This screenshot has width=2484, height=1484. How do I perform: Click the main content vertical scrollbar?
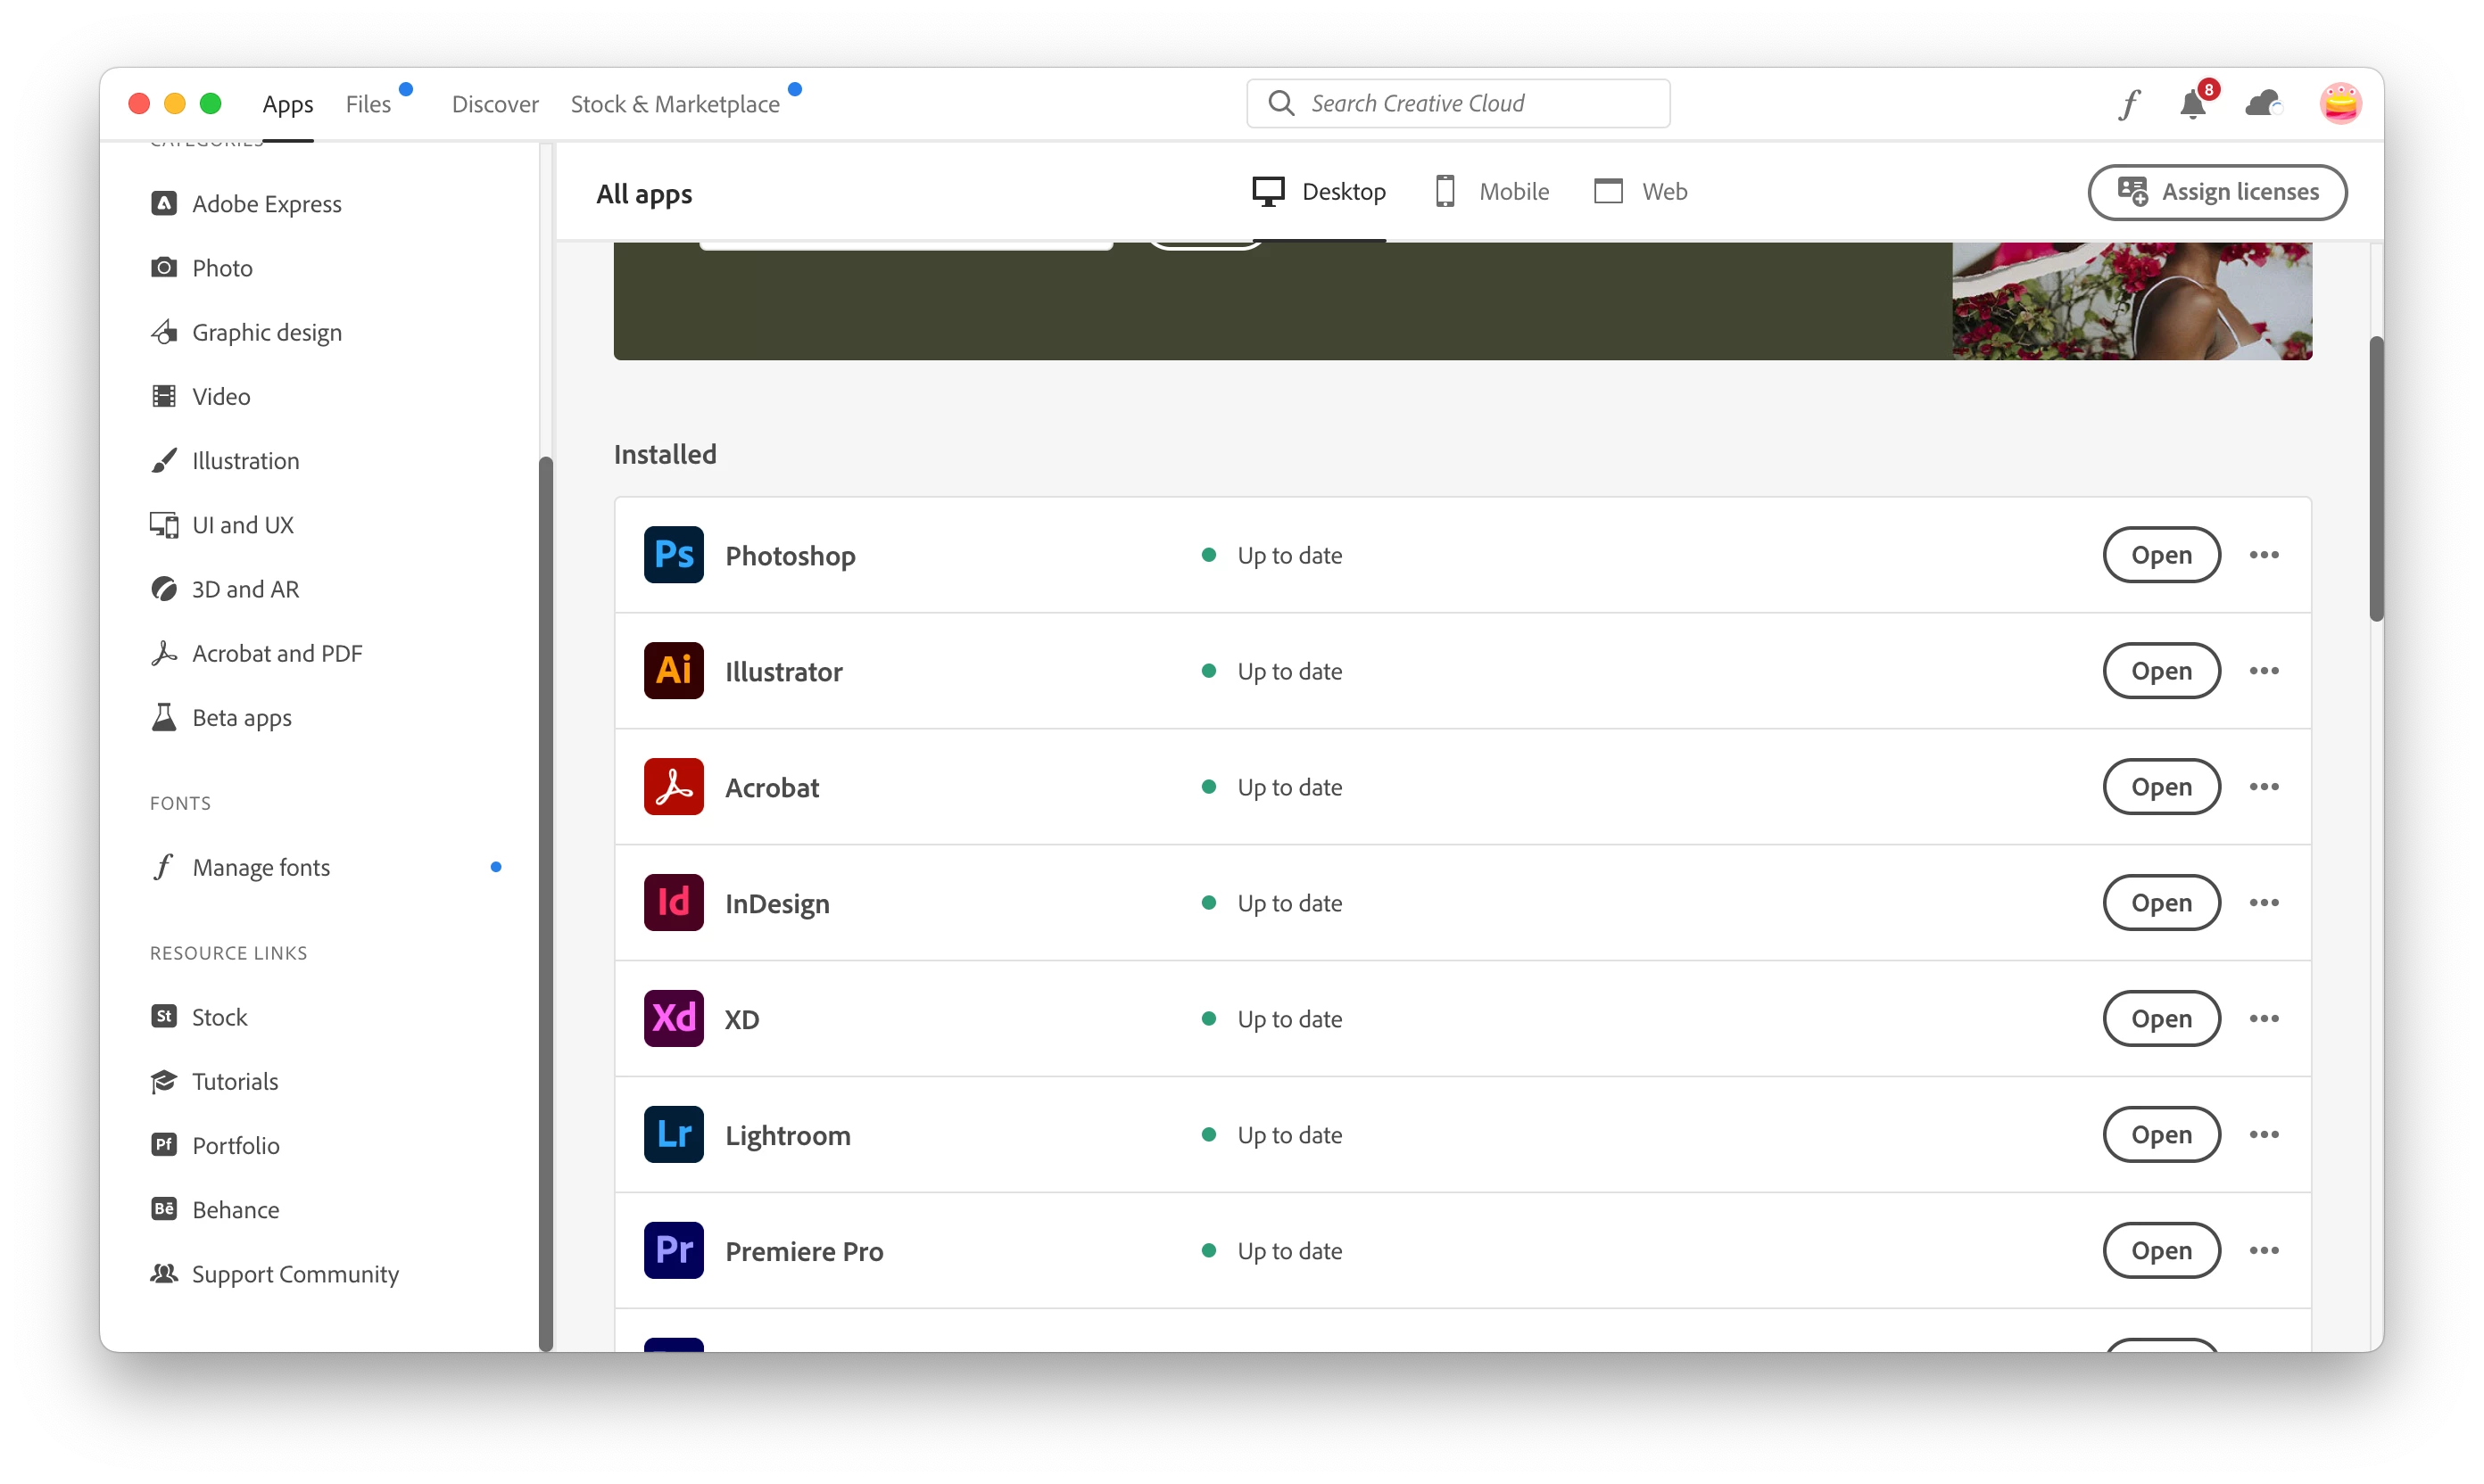2375,480
